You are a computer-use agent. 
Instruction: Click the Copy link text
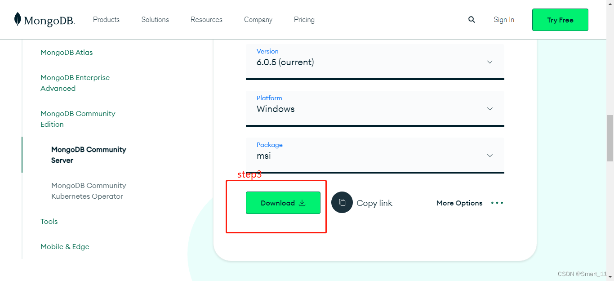(374, 203)
